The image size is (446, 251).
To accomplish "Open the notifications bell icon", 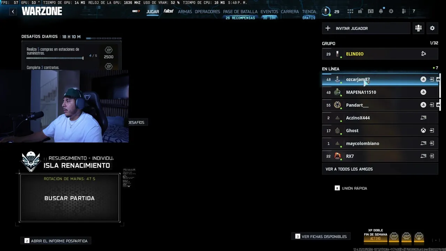I will 381,11.
